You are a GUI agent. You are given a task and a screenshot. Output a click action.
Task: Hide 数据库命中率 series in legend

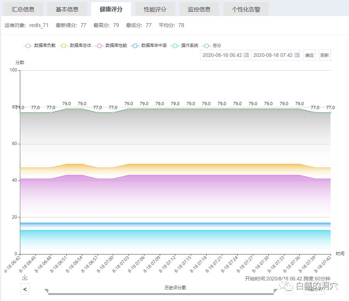149,45
